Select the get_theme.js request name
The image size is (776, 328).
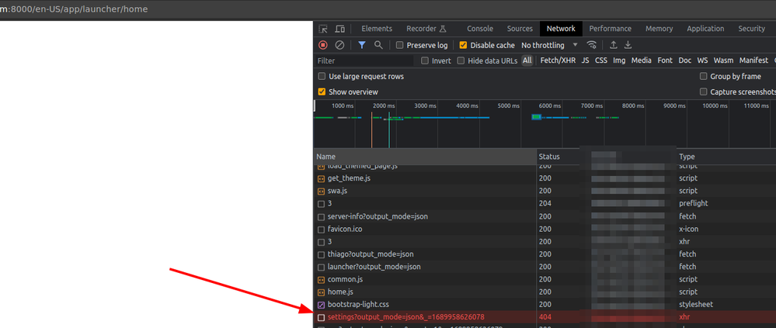click(349, 178)
